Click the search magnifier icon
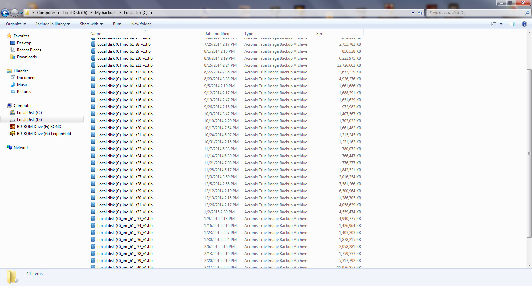The width and height of the screenshot is (532, 286). click(x=527, y=13)
